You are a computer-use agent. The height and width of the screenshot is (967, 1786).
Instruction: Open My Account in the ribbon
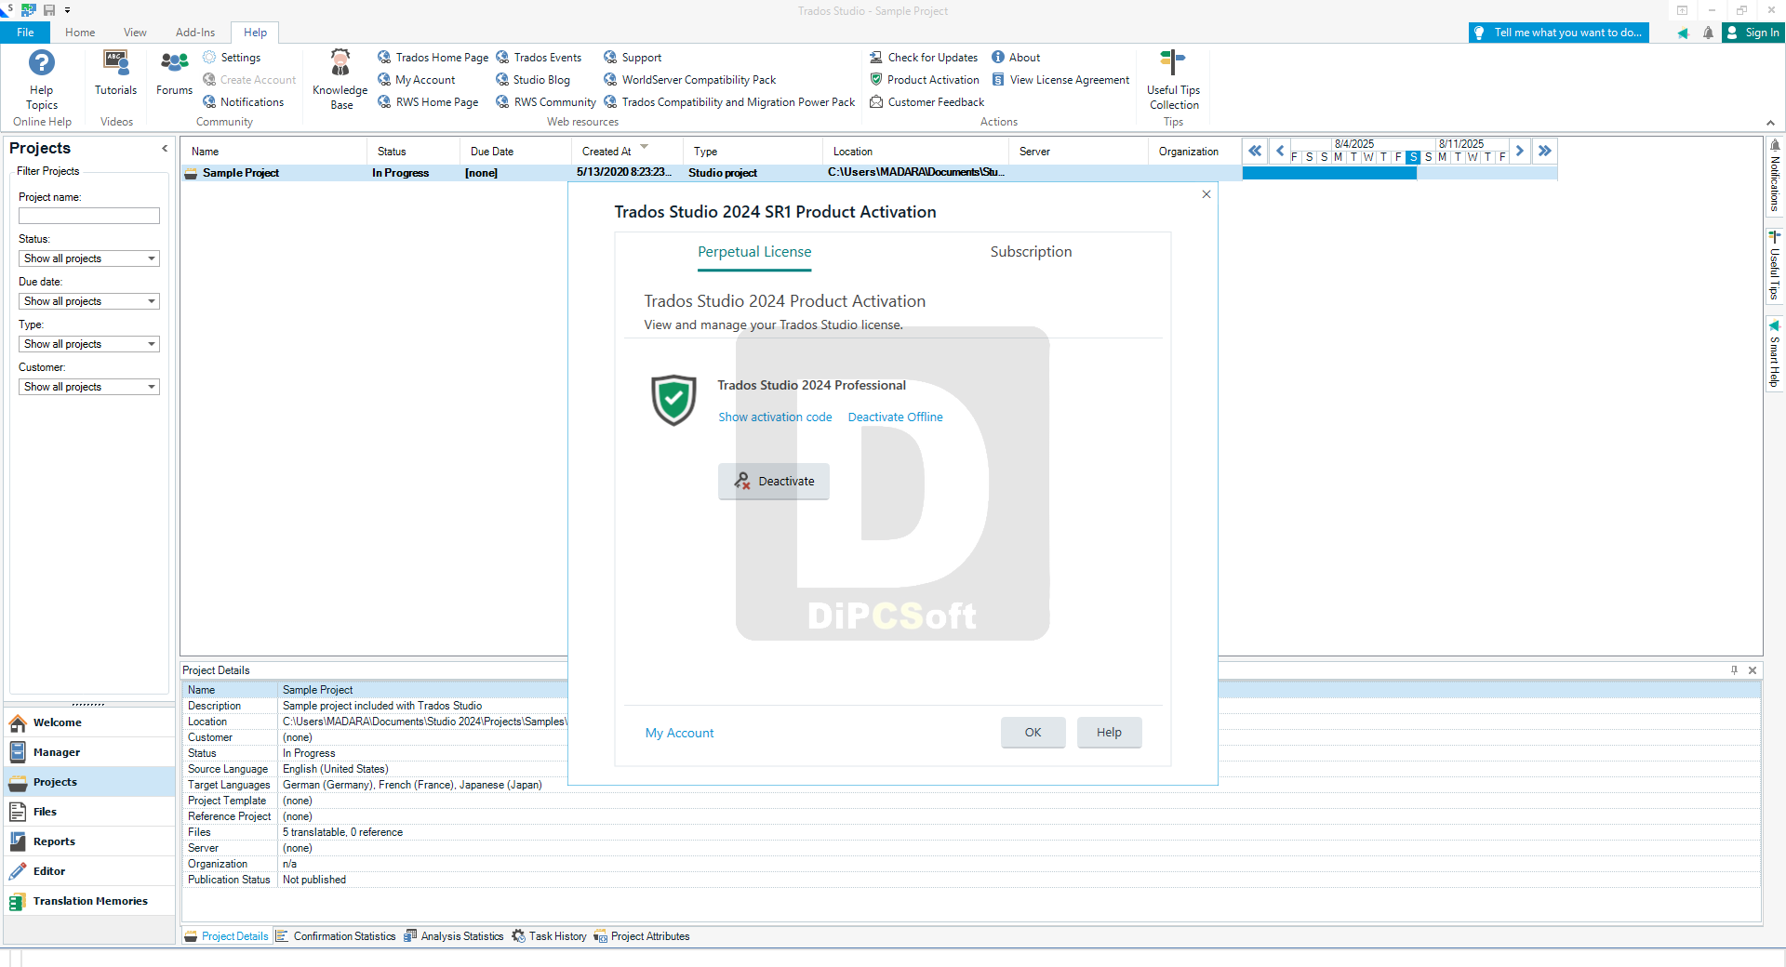[x=416, y=80]
